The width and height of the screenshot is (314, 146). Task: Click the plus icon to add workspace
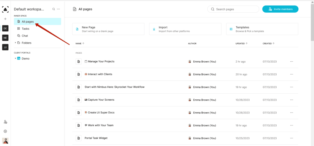(x=5, y=19)
